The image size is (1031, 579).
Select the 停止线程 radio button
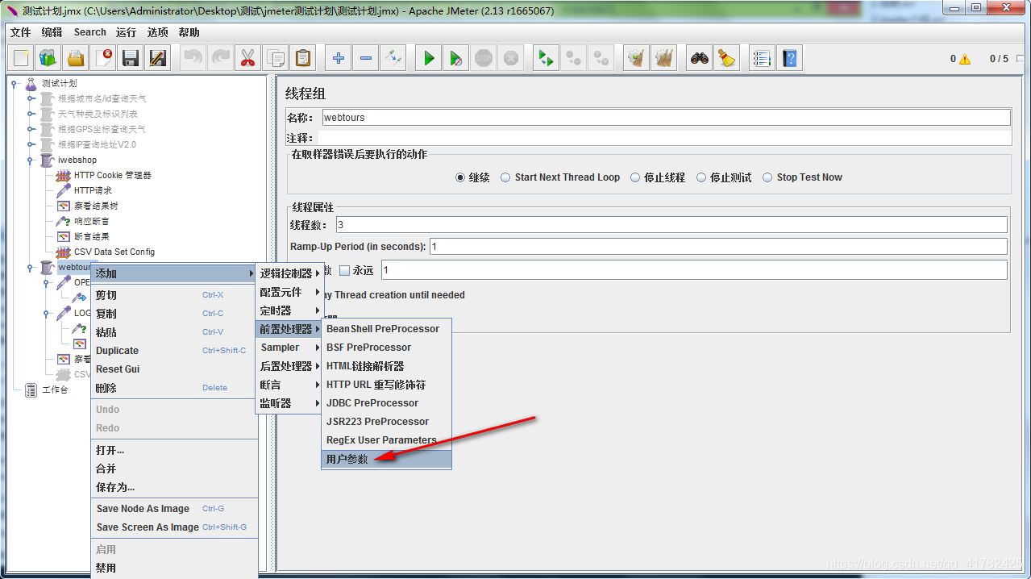[635, 177]
